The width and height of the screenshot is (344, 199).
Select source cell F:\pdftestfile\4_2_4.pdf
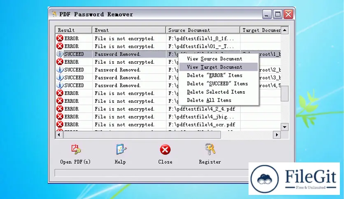[x=203, y=109]
